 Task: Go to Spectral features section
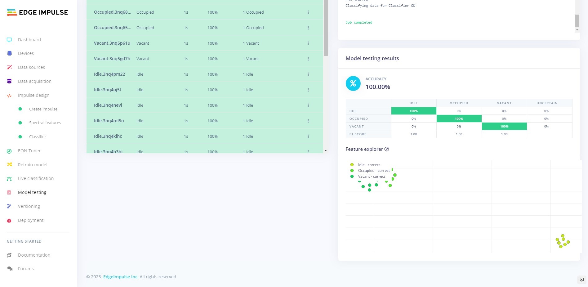(x=45, y=123)
